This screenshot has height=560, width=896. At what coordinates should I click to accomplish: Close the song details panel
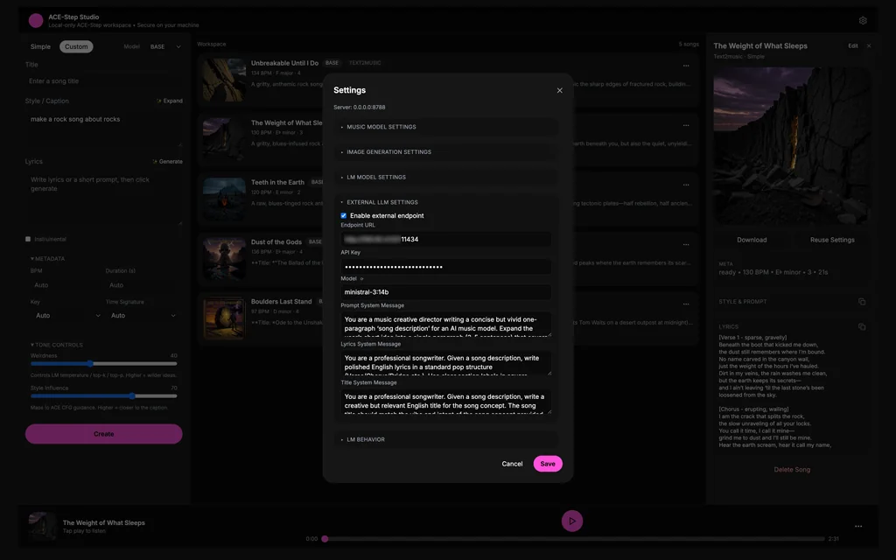click(869, 45)
